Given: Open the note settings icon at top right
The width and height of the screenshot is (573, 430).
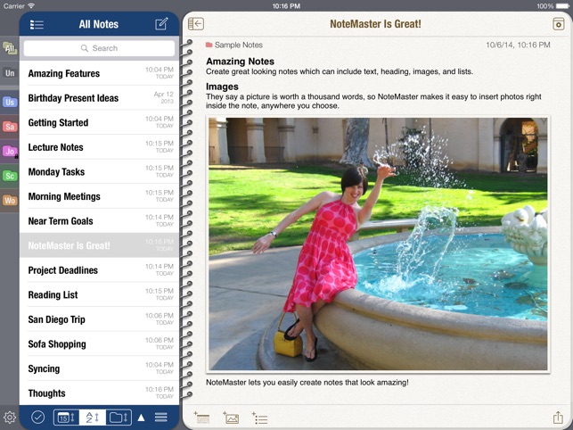Looking at the screenshot, I should click(x=559, y=24).
